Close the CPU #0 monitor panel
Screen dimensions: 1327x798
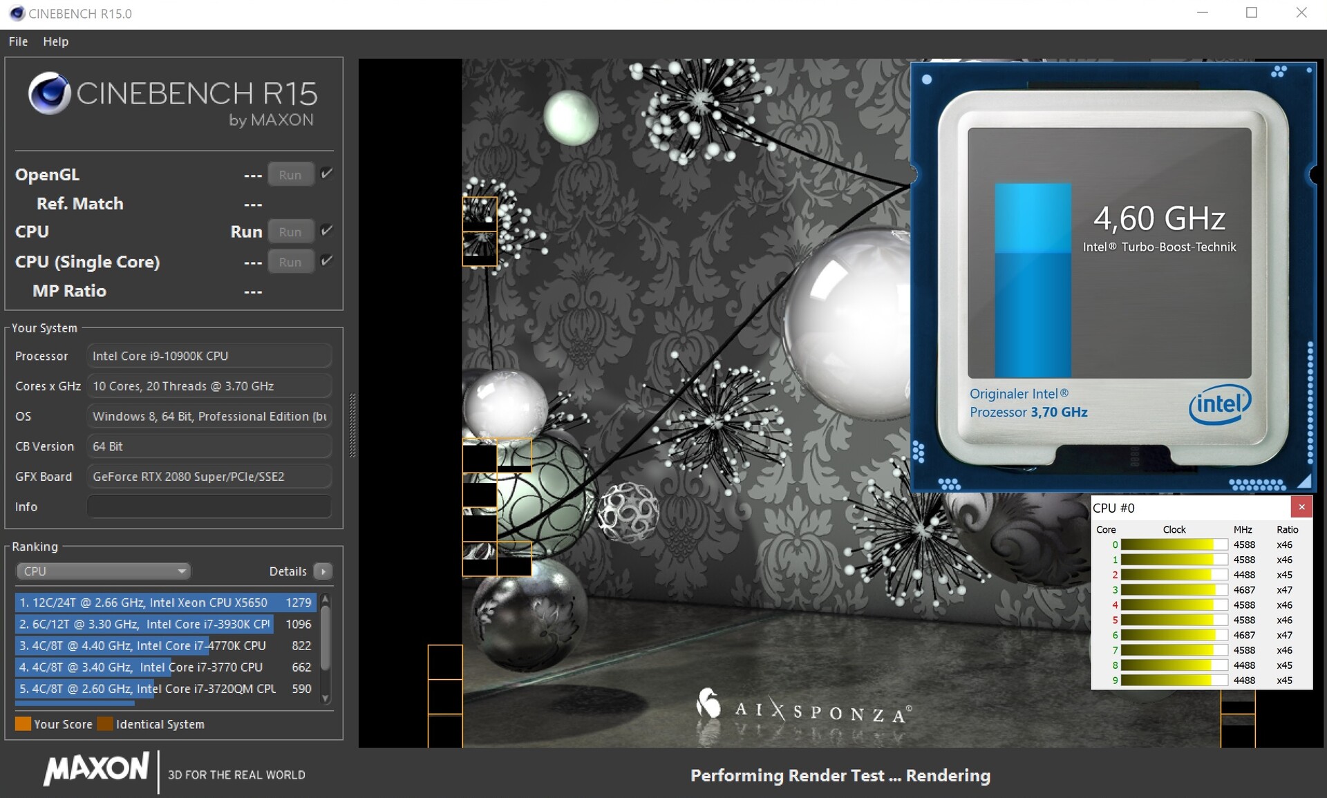click(x=1301, y=507)
